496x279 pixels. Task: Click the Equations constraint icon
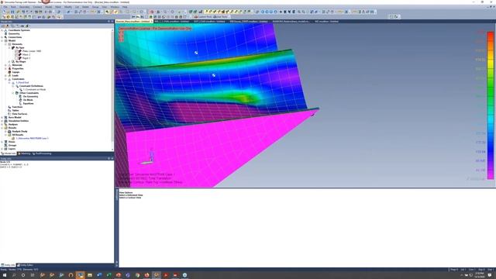(20, 103)
